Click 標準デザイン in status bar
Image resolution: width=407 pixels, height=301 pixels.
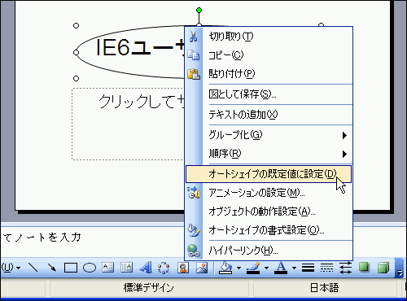pyautogui.click(x=149, y=288)
